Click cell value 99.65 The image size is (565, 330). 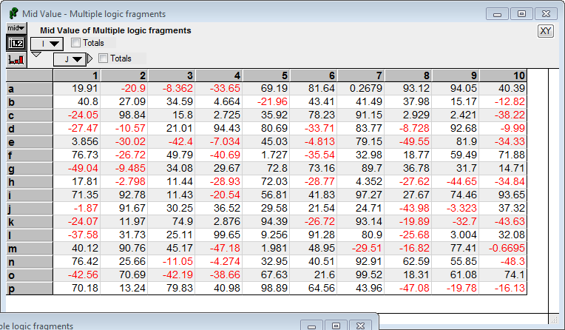226,235
